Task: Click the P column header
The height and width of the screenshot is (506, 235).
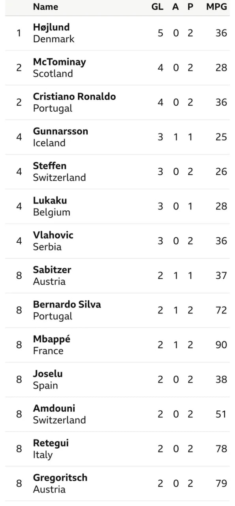Action: pyautogui.click(x=190, y=7)
